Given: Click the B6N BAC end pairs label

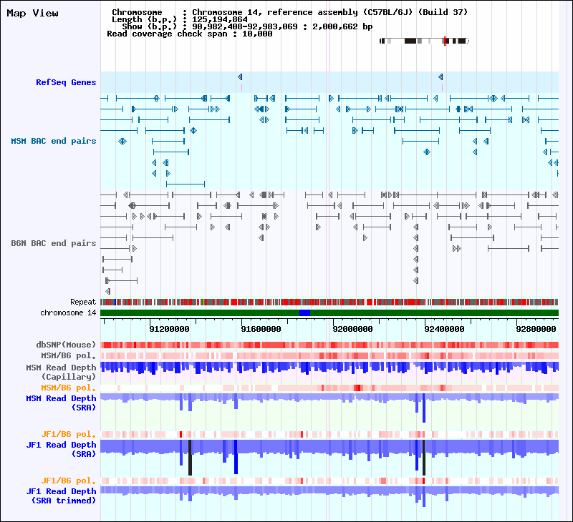Looking at the screenshot, I should pyautogui.click(x=53, y=243).
